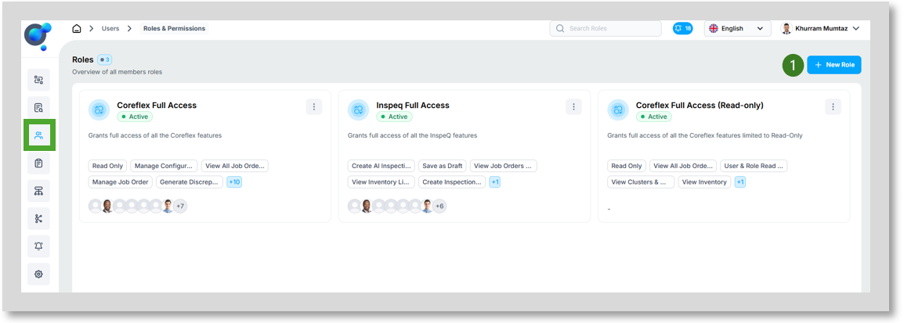Image resolution: width=904 pixels, height=323 pixels.
Task: Click View Inventory permission tag
Action: point(704,182)
